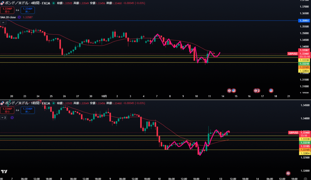Click the sell (売り) button on the 4-hour chart
The width and height of the screenshot is (311, 180).
pos(7,10)
